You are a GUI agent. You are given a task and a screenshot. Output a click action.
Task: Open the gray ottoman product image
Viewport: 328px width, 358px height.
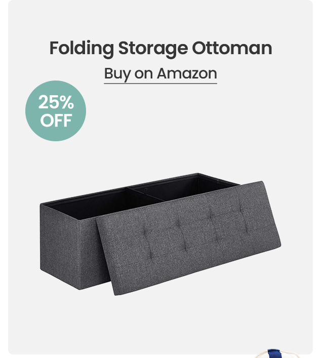pos(160,233)
